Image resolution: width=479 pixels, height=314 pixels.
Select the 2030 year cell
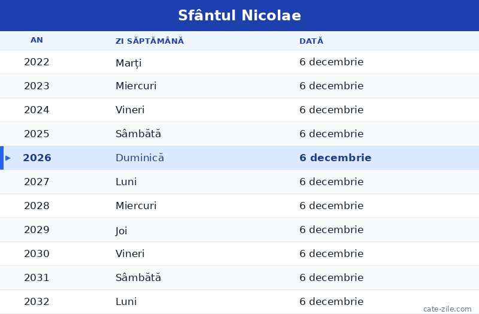point(37,253)
